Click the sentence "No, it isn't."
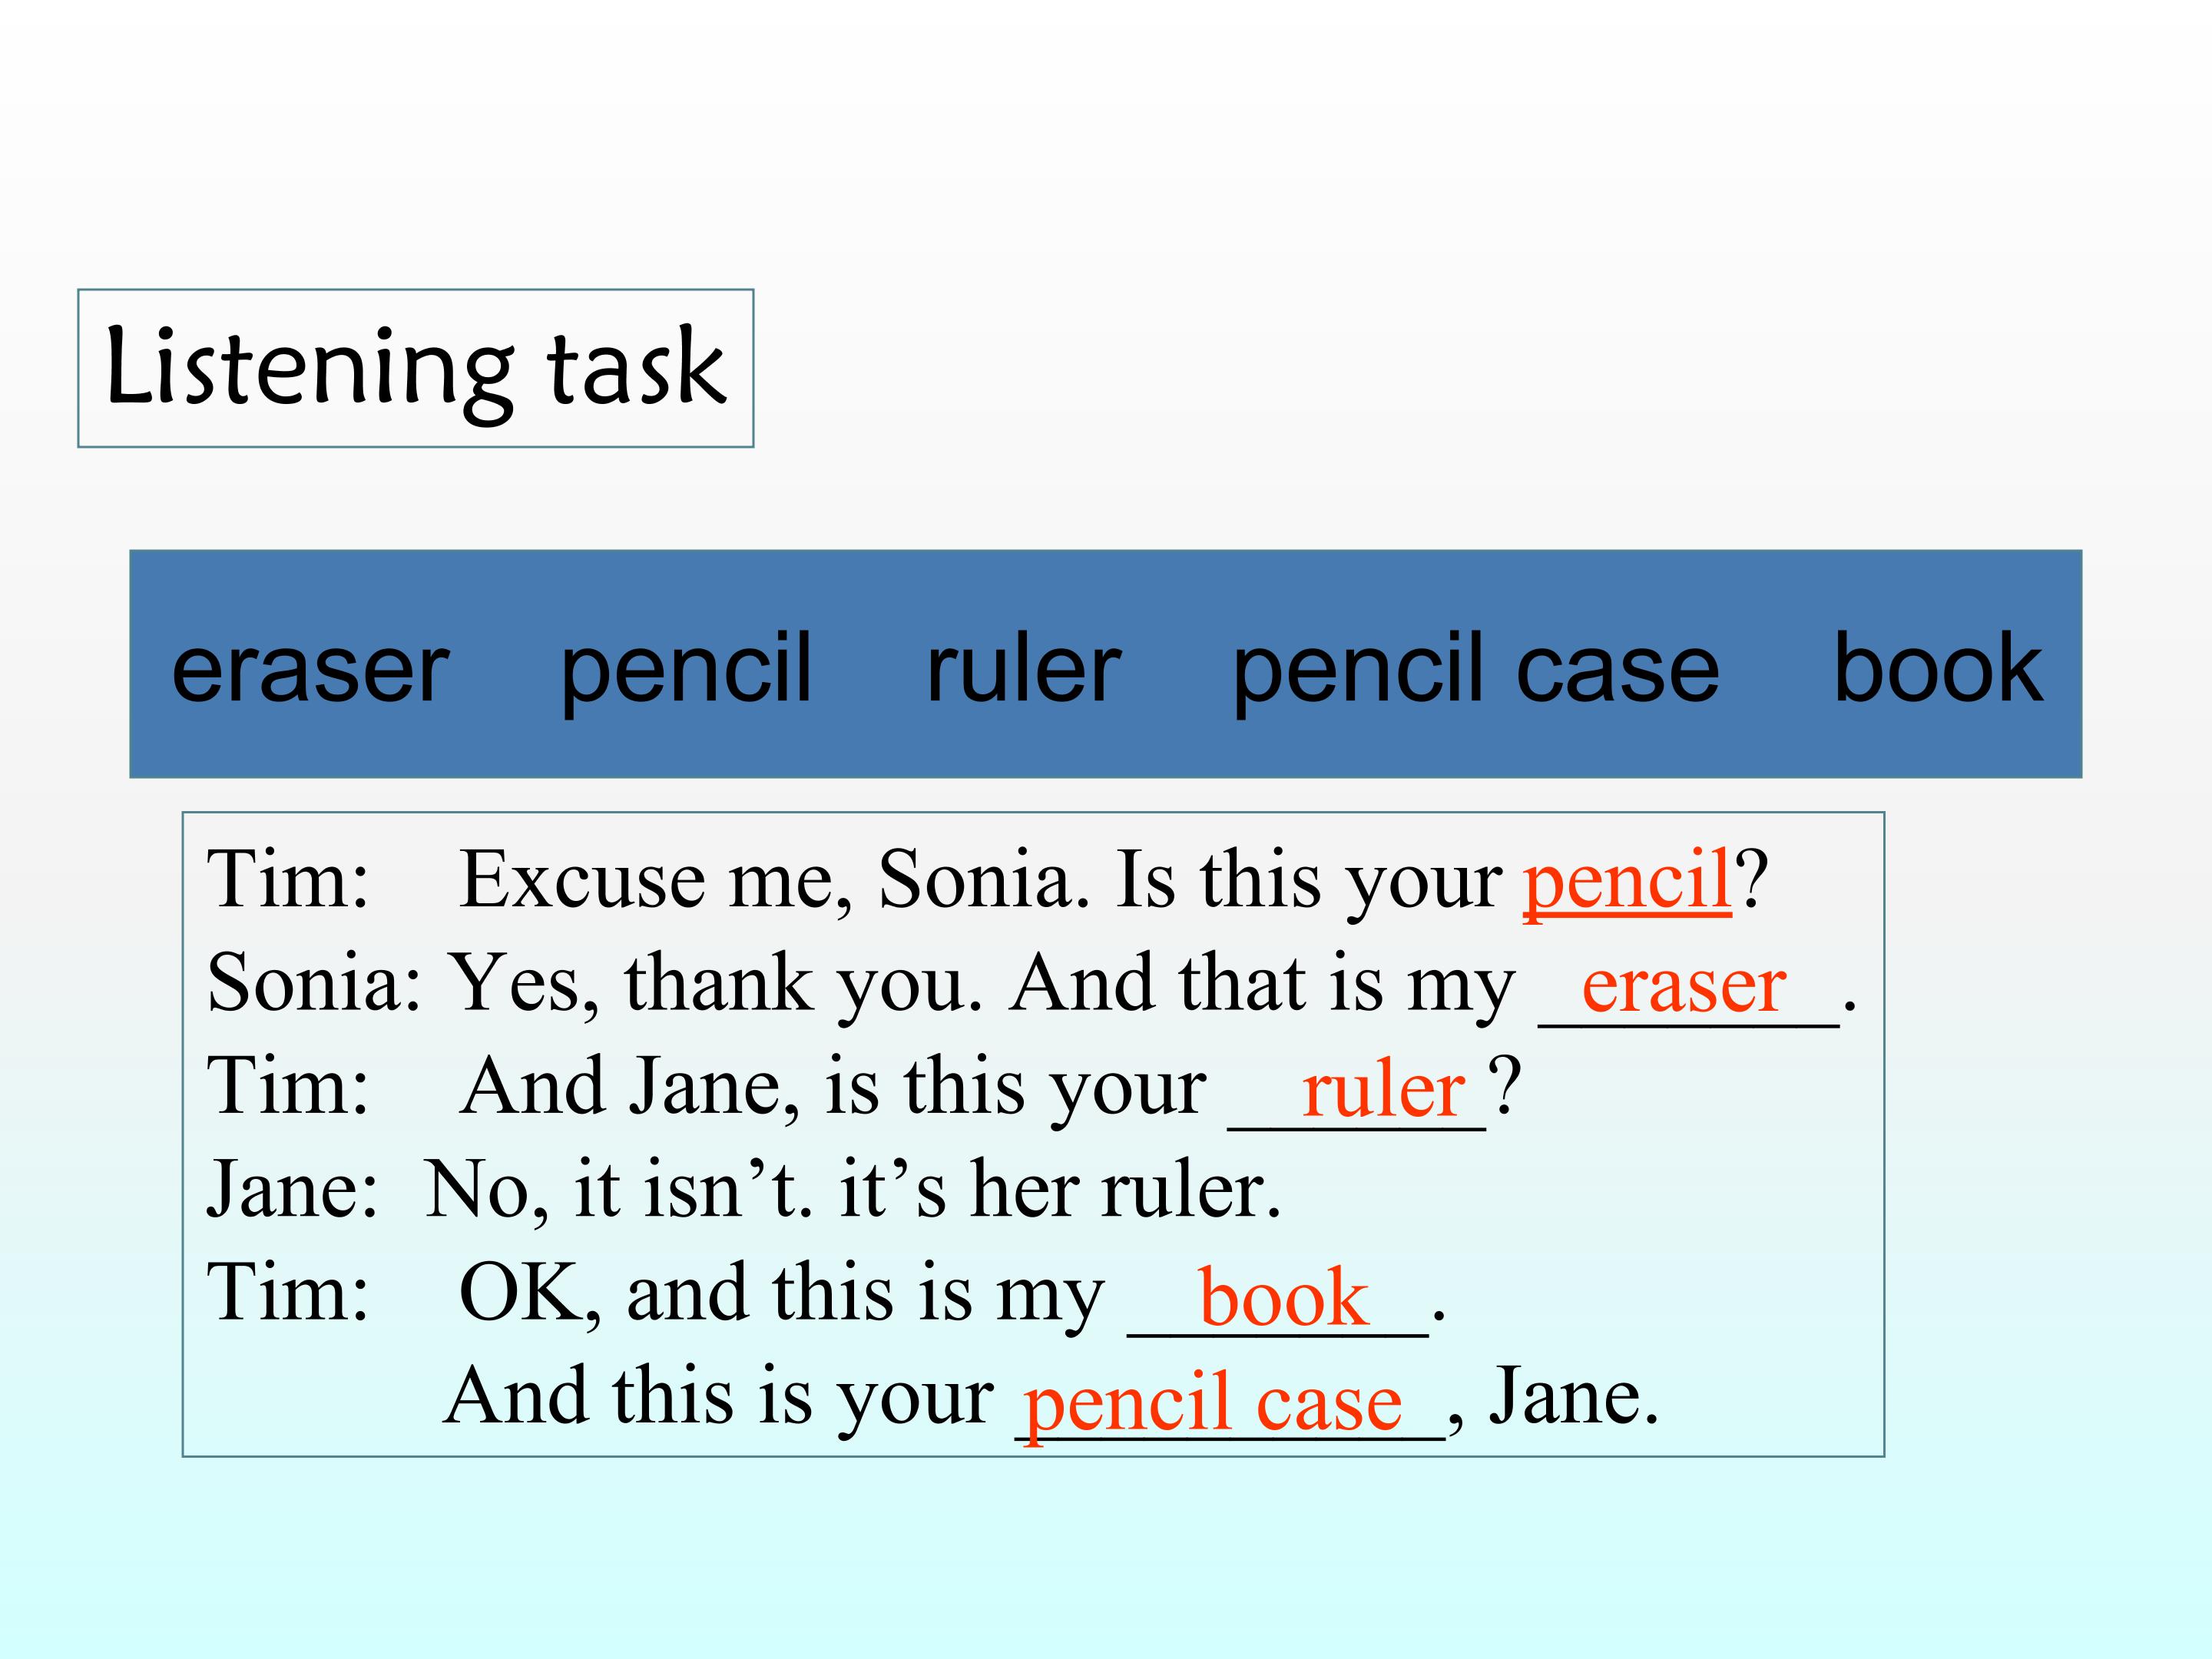2212x1659 pixels. [619, 1190]
